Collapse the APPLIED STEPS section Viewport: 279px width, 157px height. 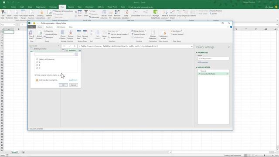[197, 67]
